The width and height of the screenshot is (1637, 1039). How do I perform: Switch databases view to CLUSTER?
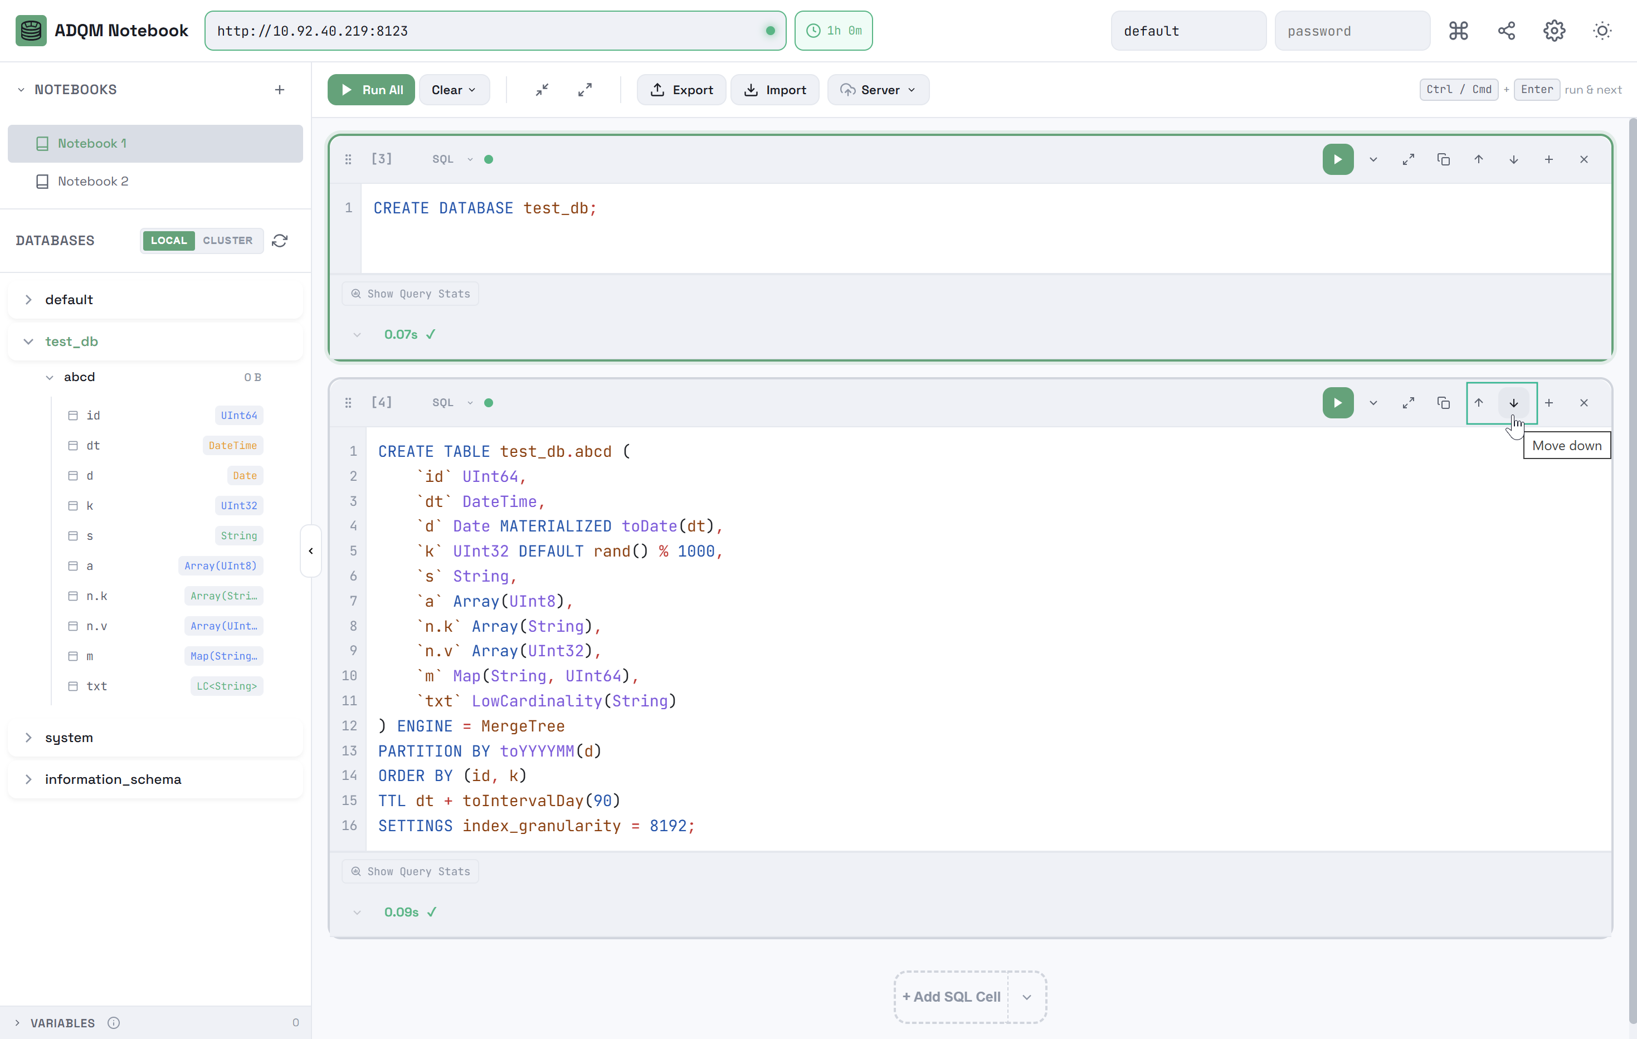pos(228,241)
